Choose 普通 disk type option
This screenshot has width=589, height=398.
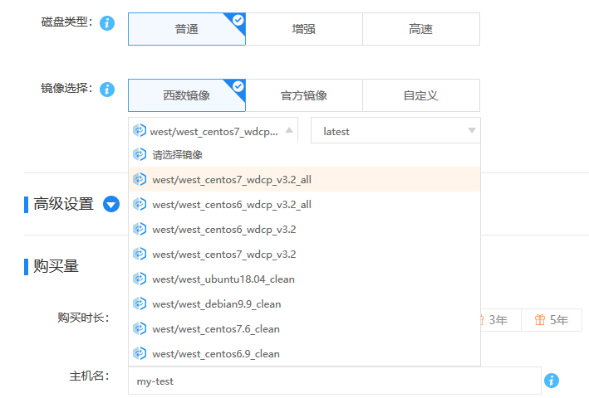click(x=186, y=29)
